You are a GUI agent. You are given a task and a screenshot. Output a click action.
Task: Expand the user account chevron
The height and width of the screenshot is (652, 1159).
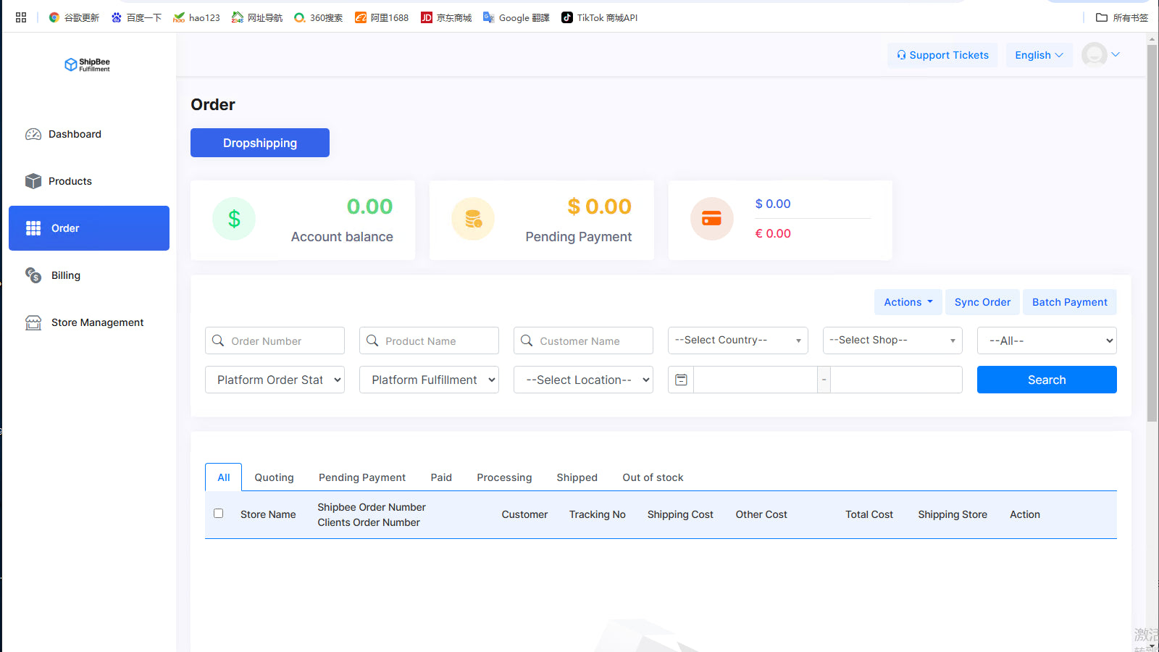click(1116, 54)
